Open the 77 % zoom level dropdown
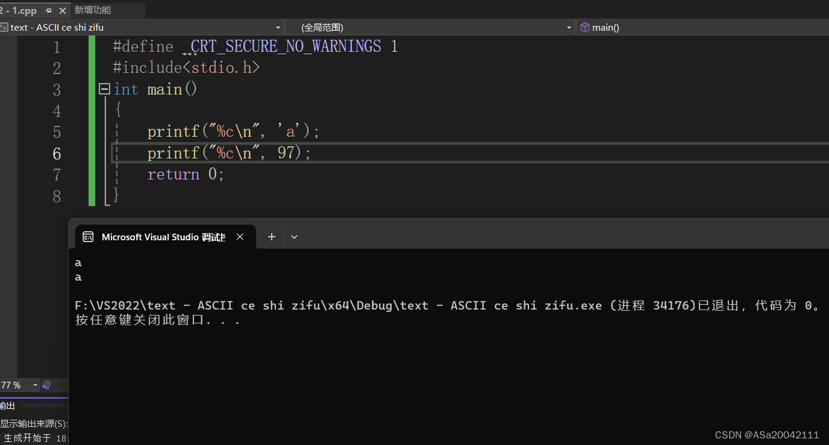 click(x=36, y=385)
